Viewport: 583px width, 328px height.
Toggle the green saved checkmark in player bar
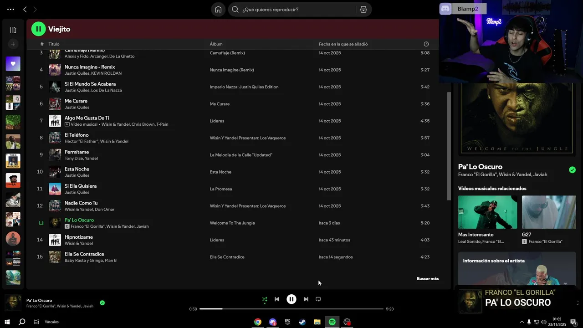[x=102, y=302]
